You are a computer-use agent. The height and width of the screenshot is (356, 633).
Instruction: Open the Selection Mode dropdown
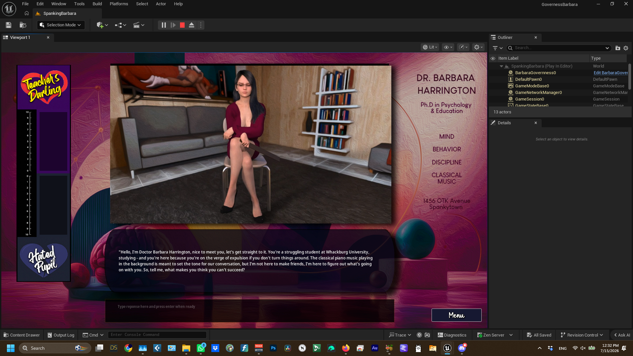61,25
